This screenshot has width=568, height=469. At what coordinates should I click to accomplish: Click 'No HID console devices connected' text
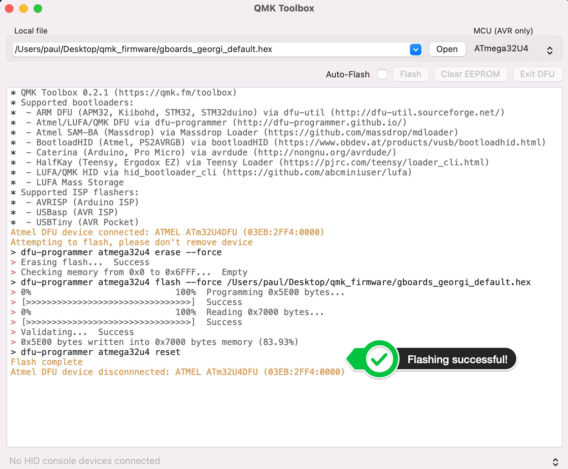tap(85, 461)
